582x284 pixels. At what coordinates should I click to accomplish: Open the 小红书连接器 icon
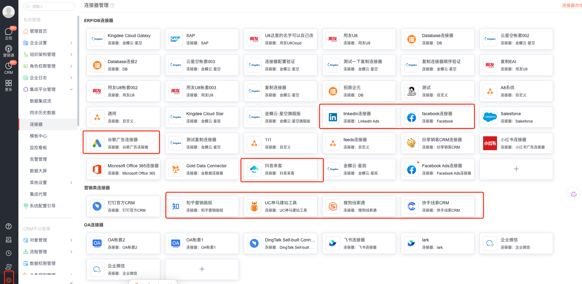click(x=490, y=143)
